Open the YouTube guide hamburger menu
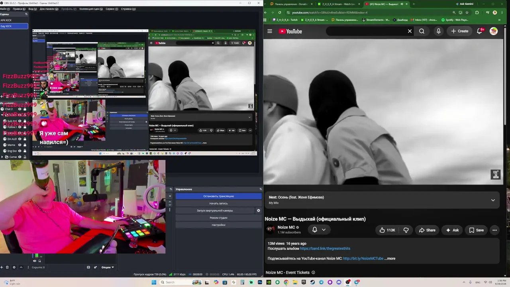The image size is (510, 287). (270, 31)
